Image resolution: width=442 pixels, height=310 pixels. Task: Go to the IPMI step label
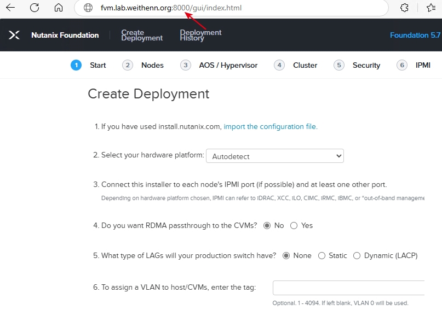[423, 65]
